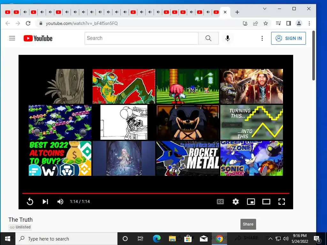Click the YouTube search magnifier button
327x245 pixels.
pyautogui.click(x=208, y=38)
